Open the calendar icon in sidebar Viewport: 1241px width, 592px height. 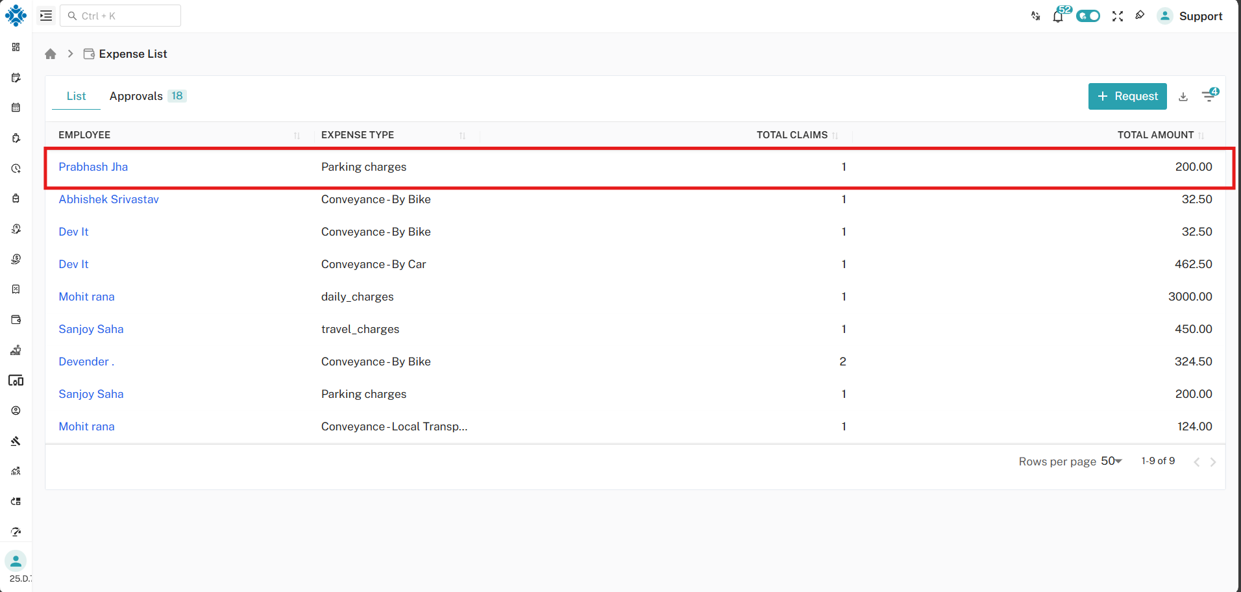(16, 108)
